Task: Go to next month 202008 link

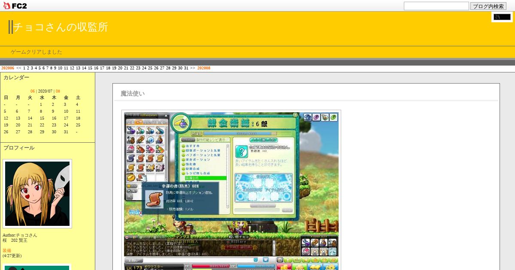Action: click(204, 68)
